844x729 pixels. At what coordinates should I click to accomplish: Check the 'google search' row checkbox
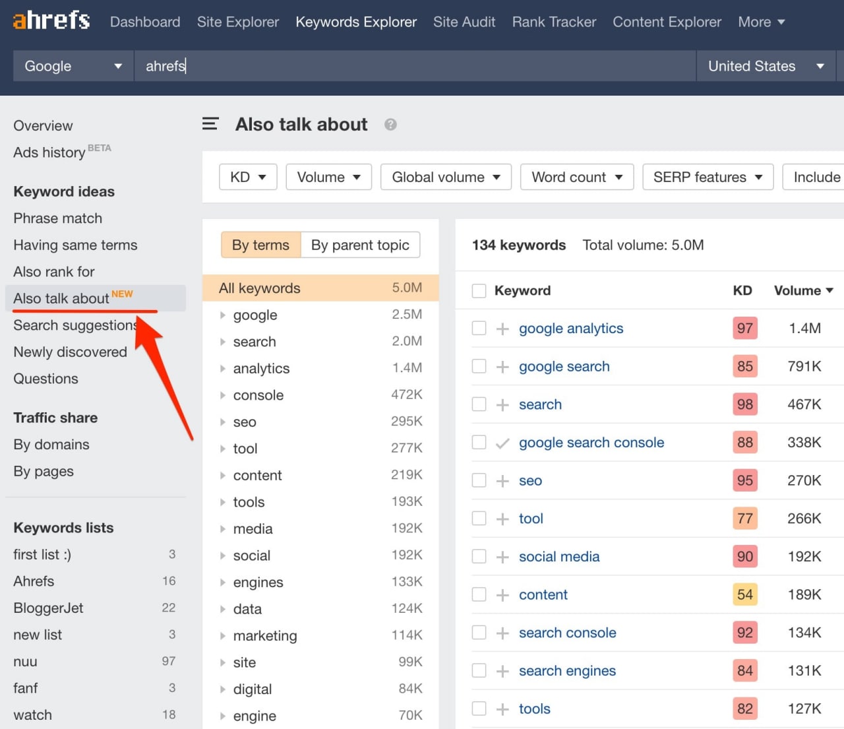click(479, 366)
